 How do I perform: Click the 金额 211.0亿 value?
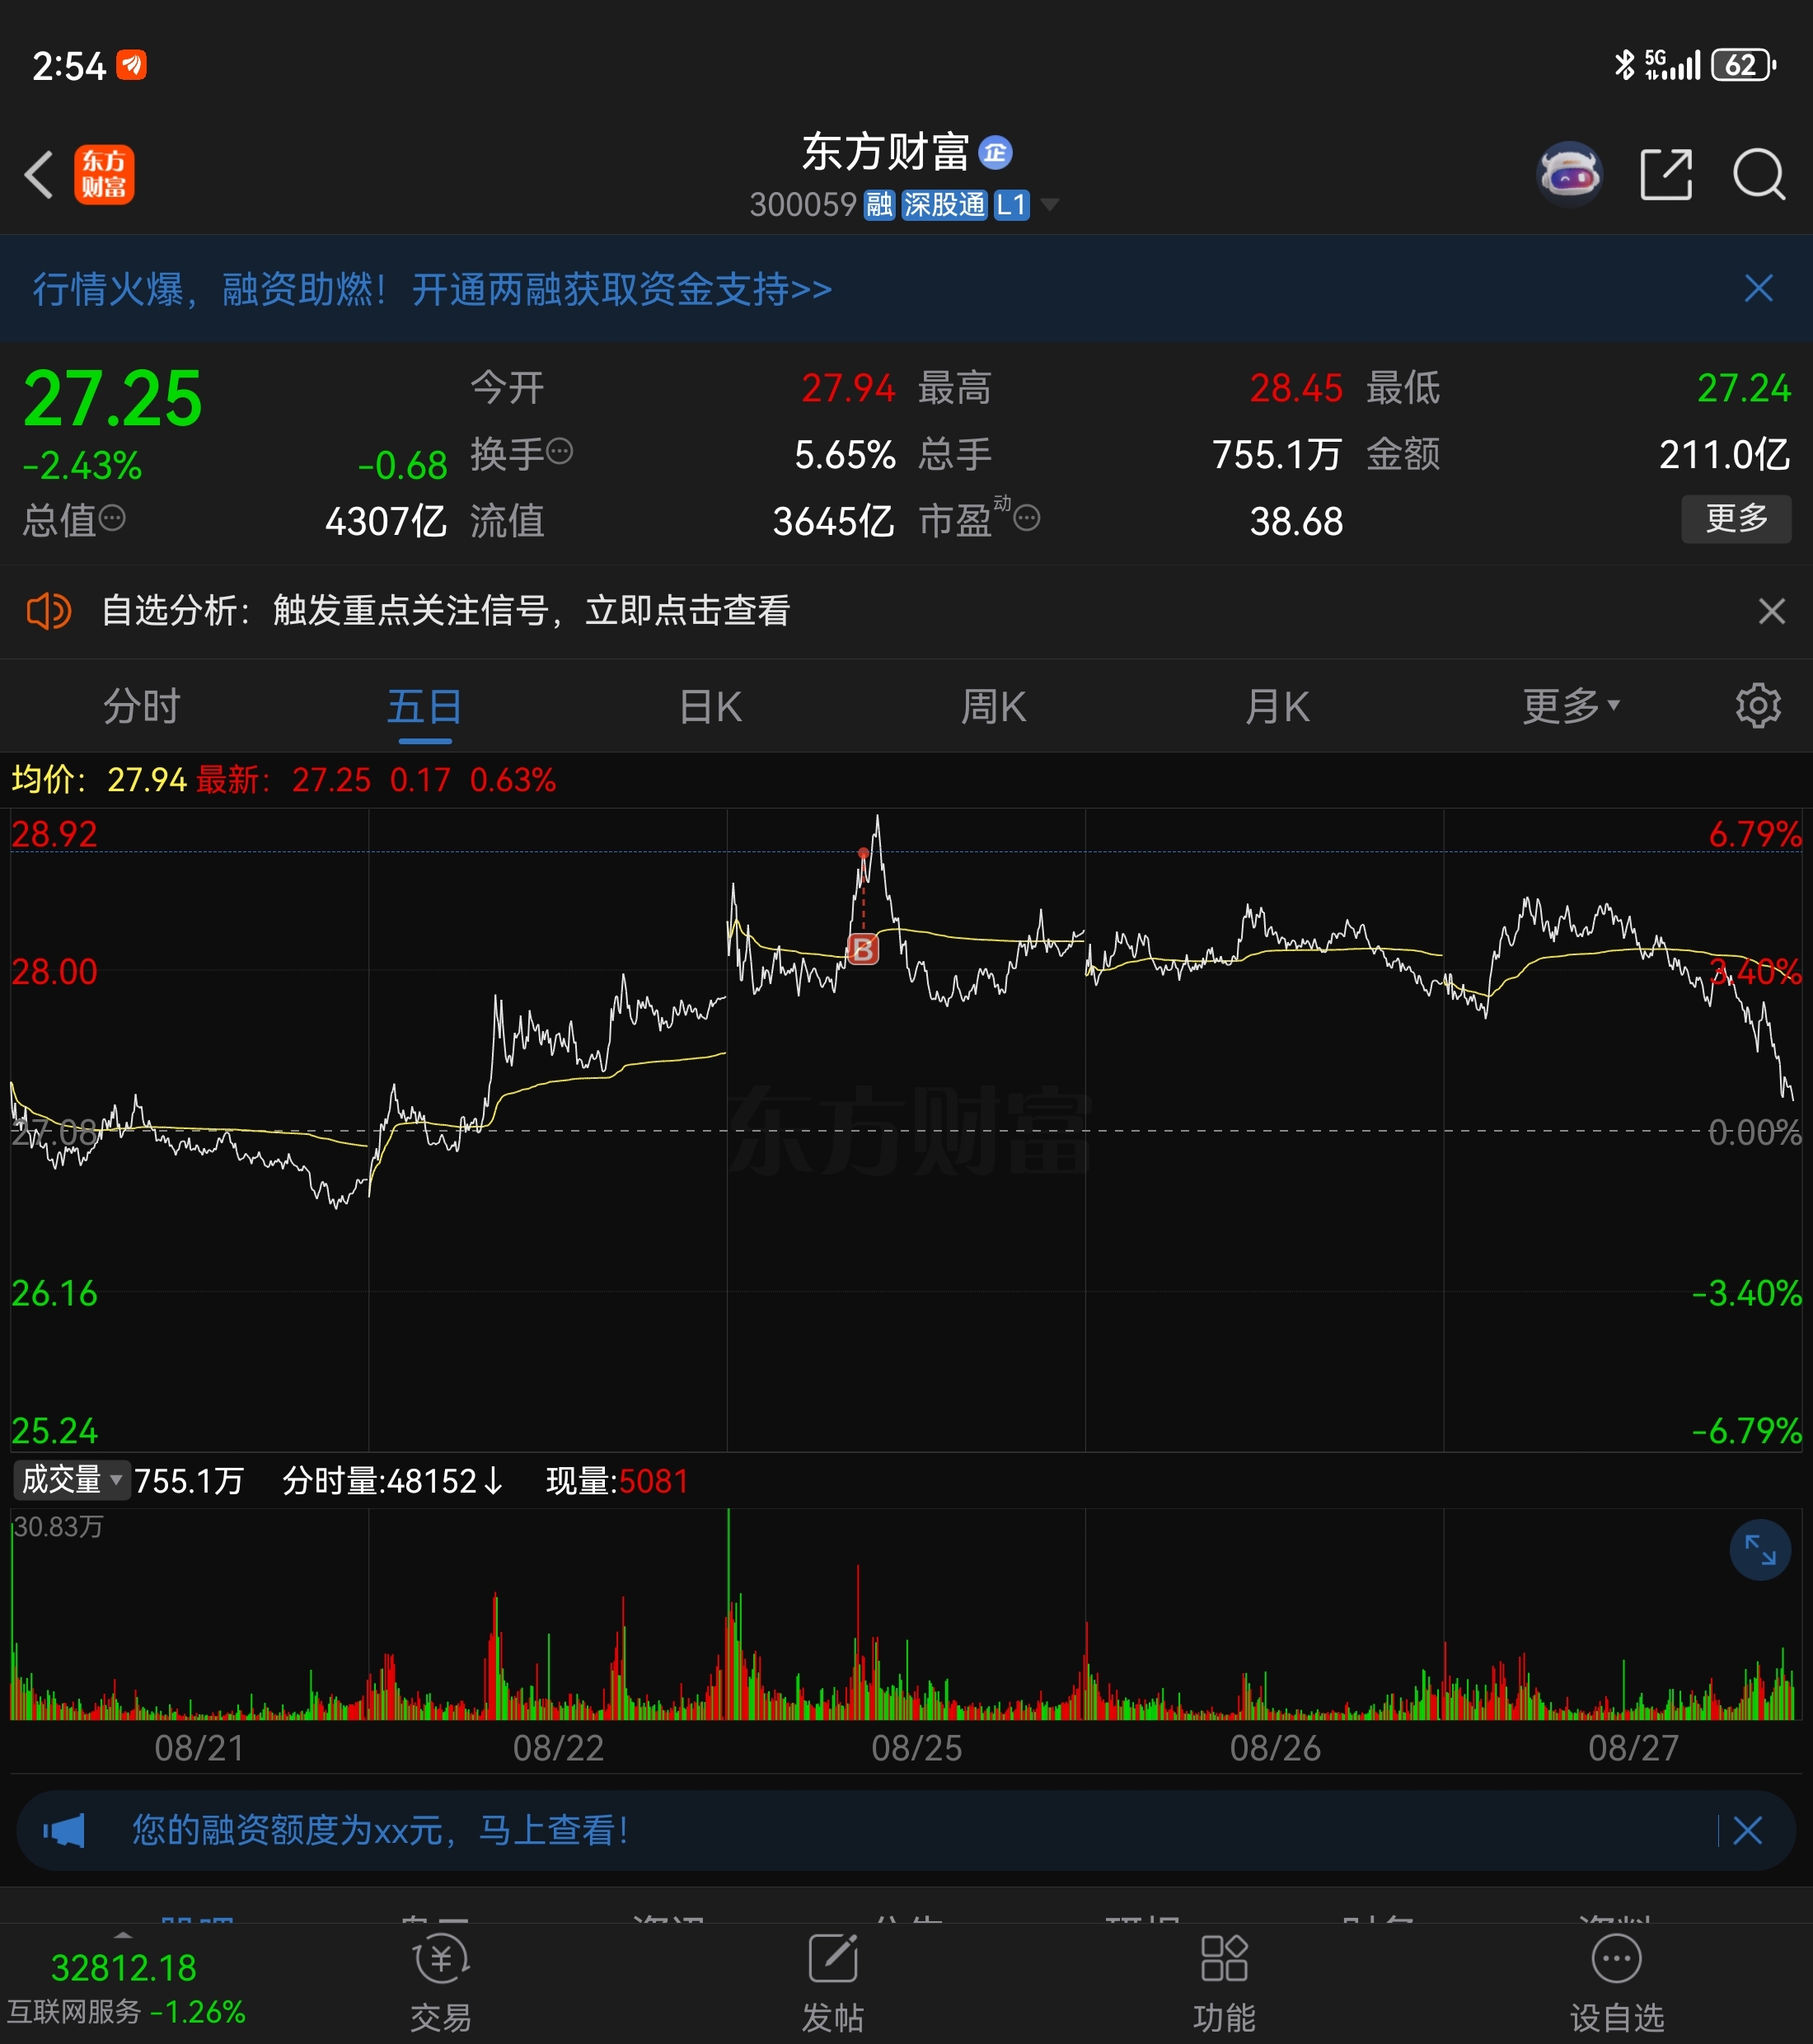(1725, 455)
